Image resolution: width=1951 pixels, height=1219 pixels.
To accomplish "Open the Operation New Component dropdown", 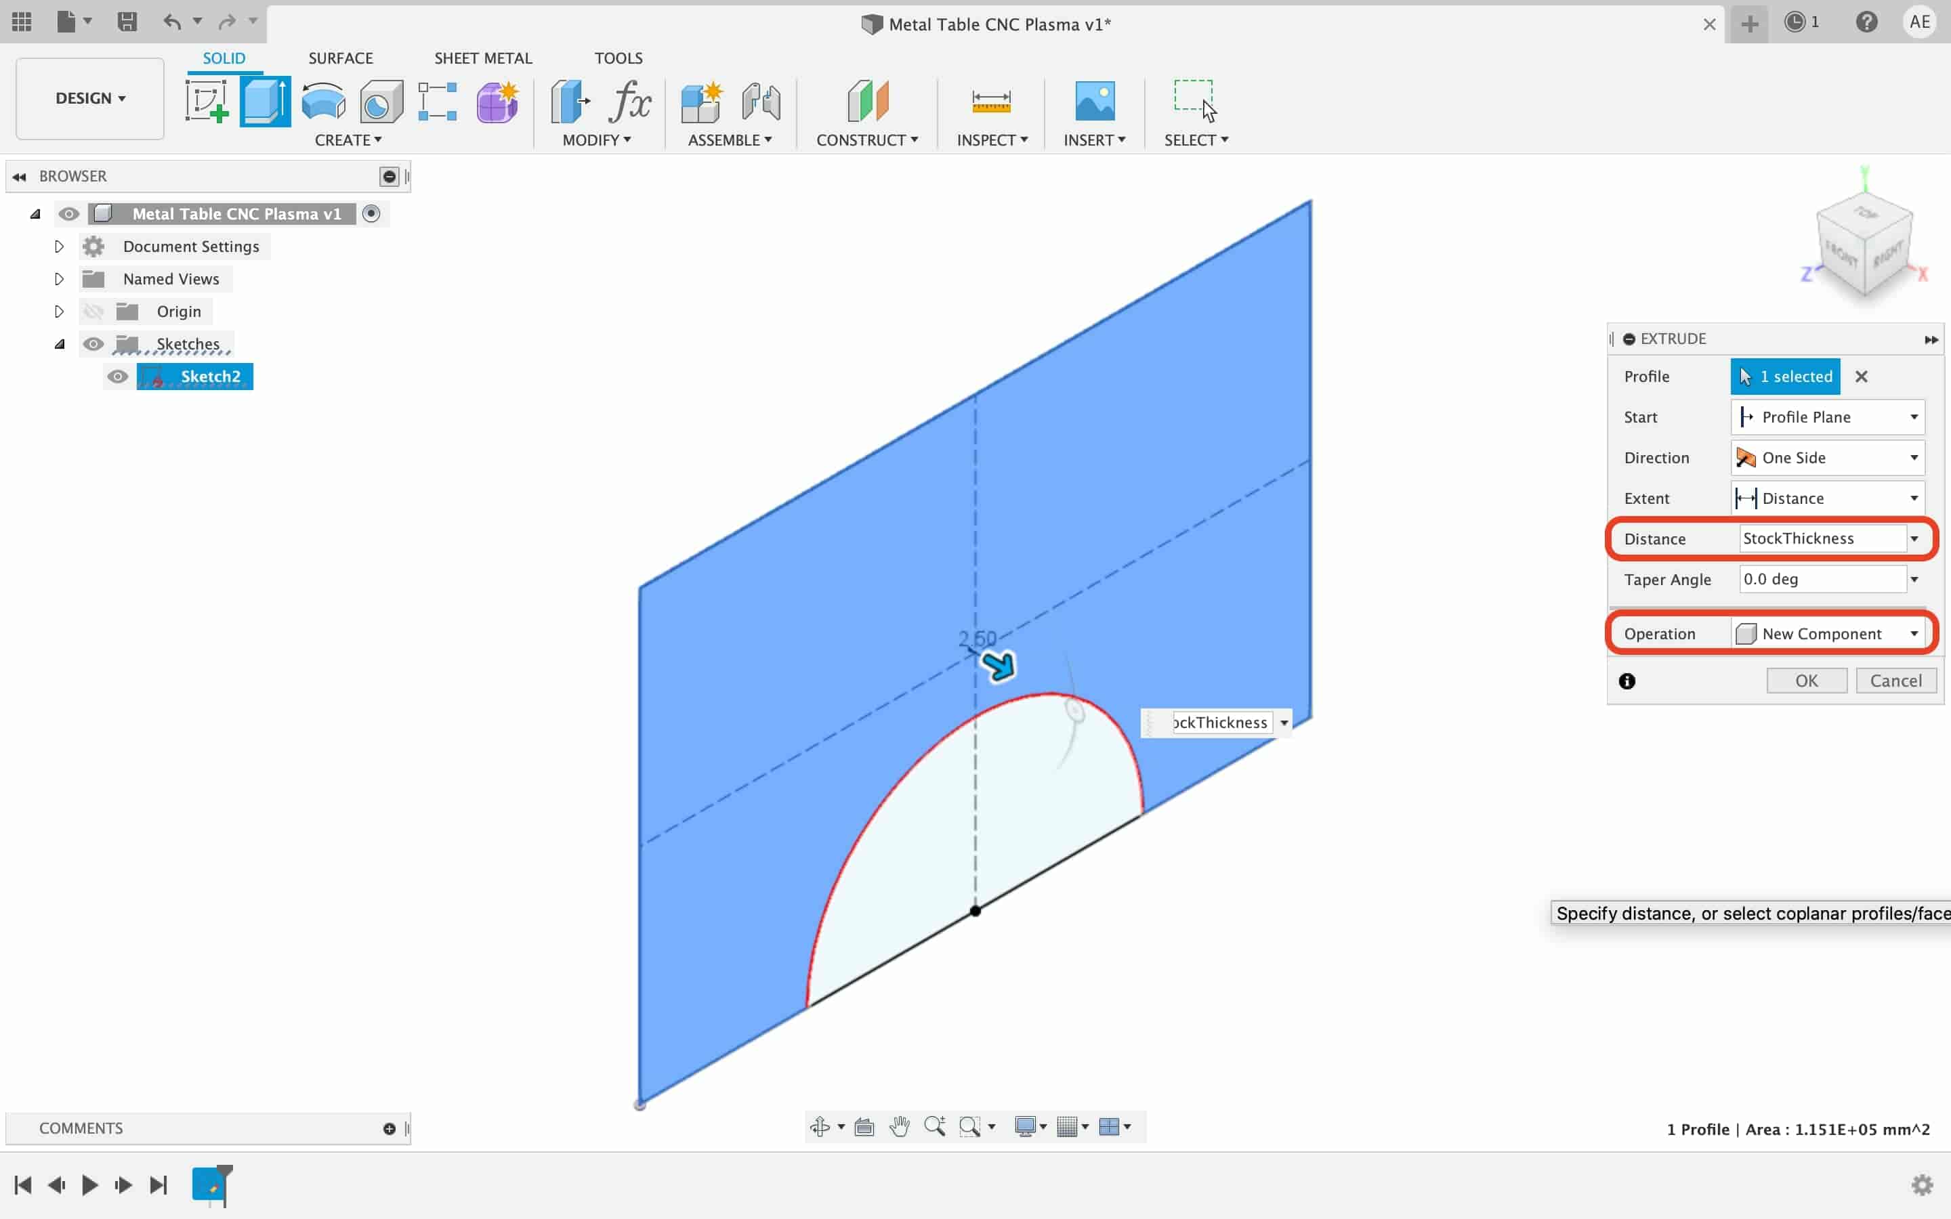I will click(1828, 634).
